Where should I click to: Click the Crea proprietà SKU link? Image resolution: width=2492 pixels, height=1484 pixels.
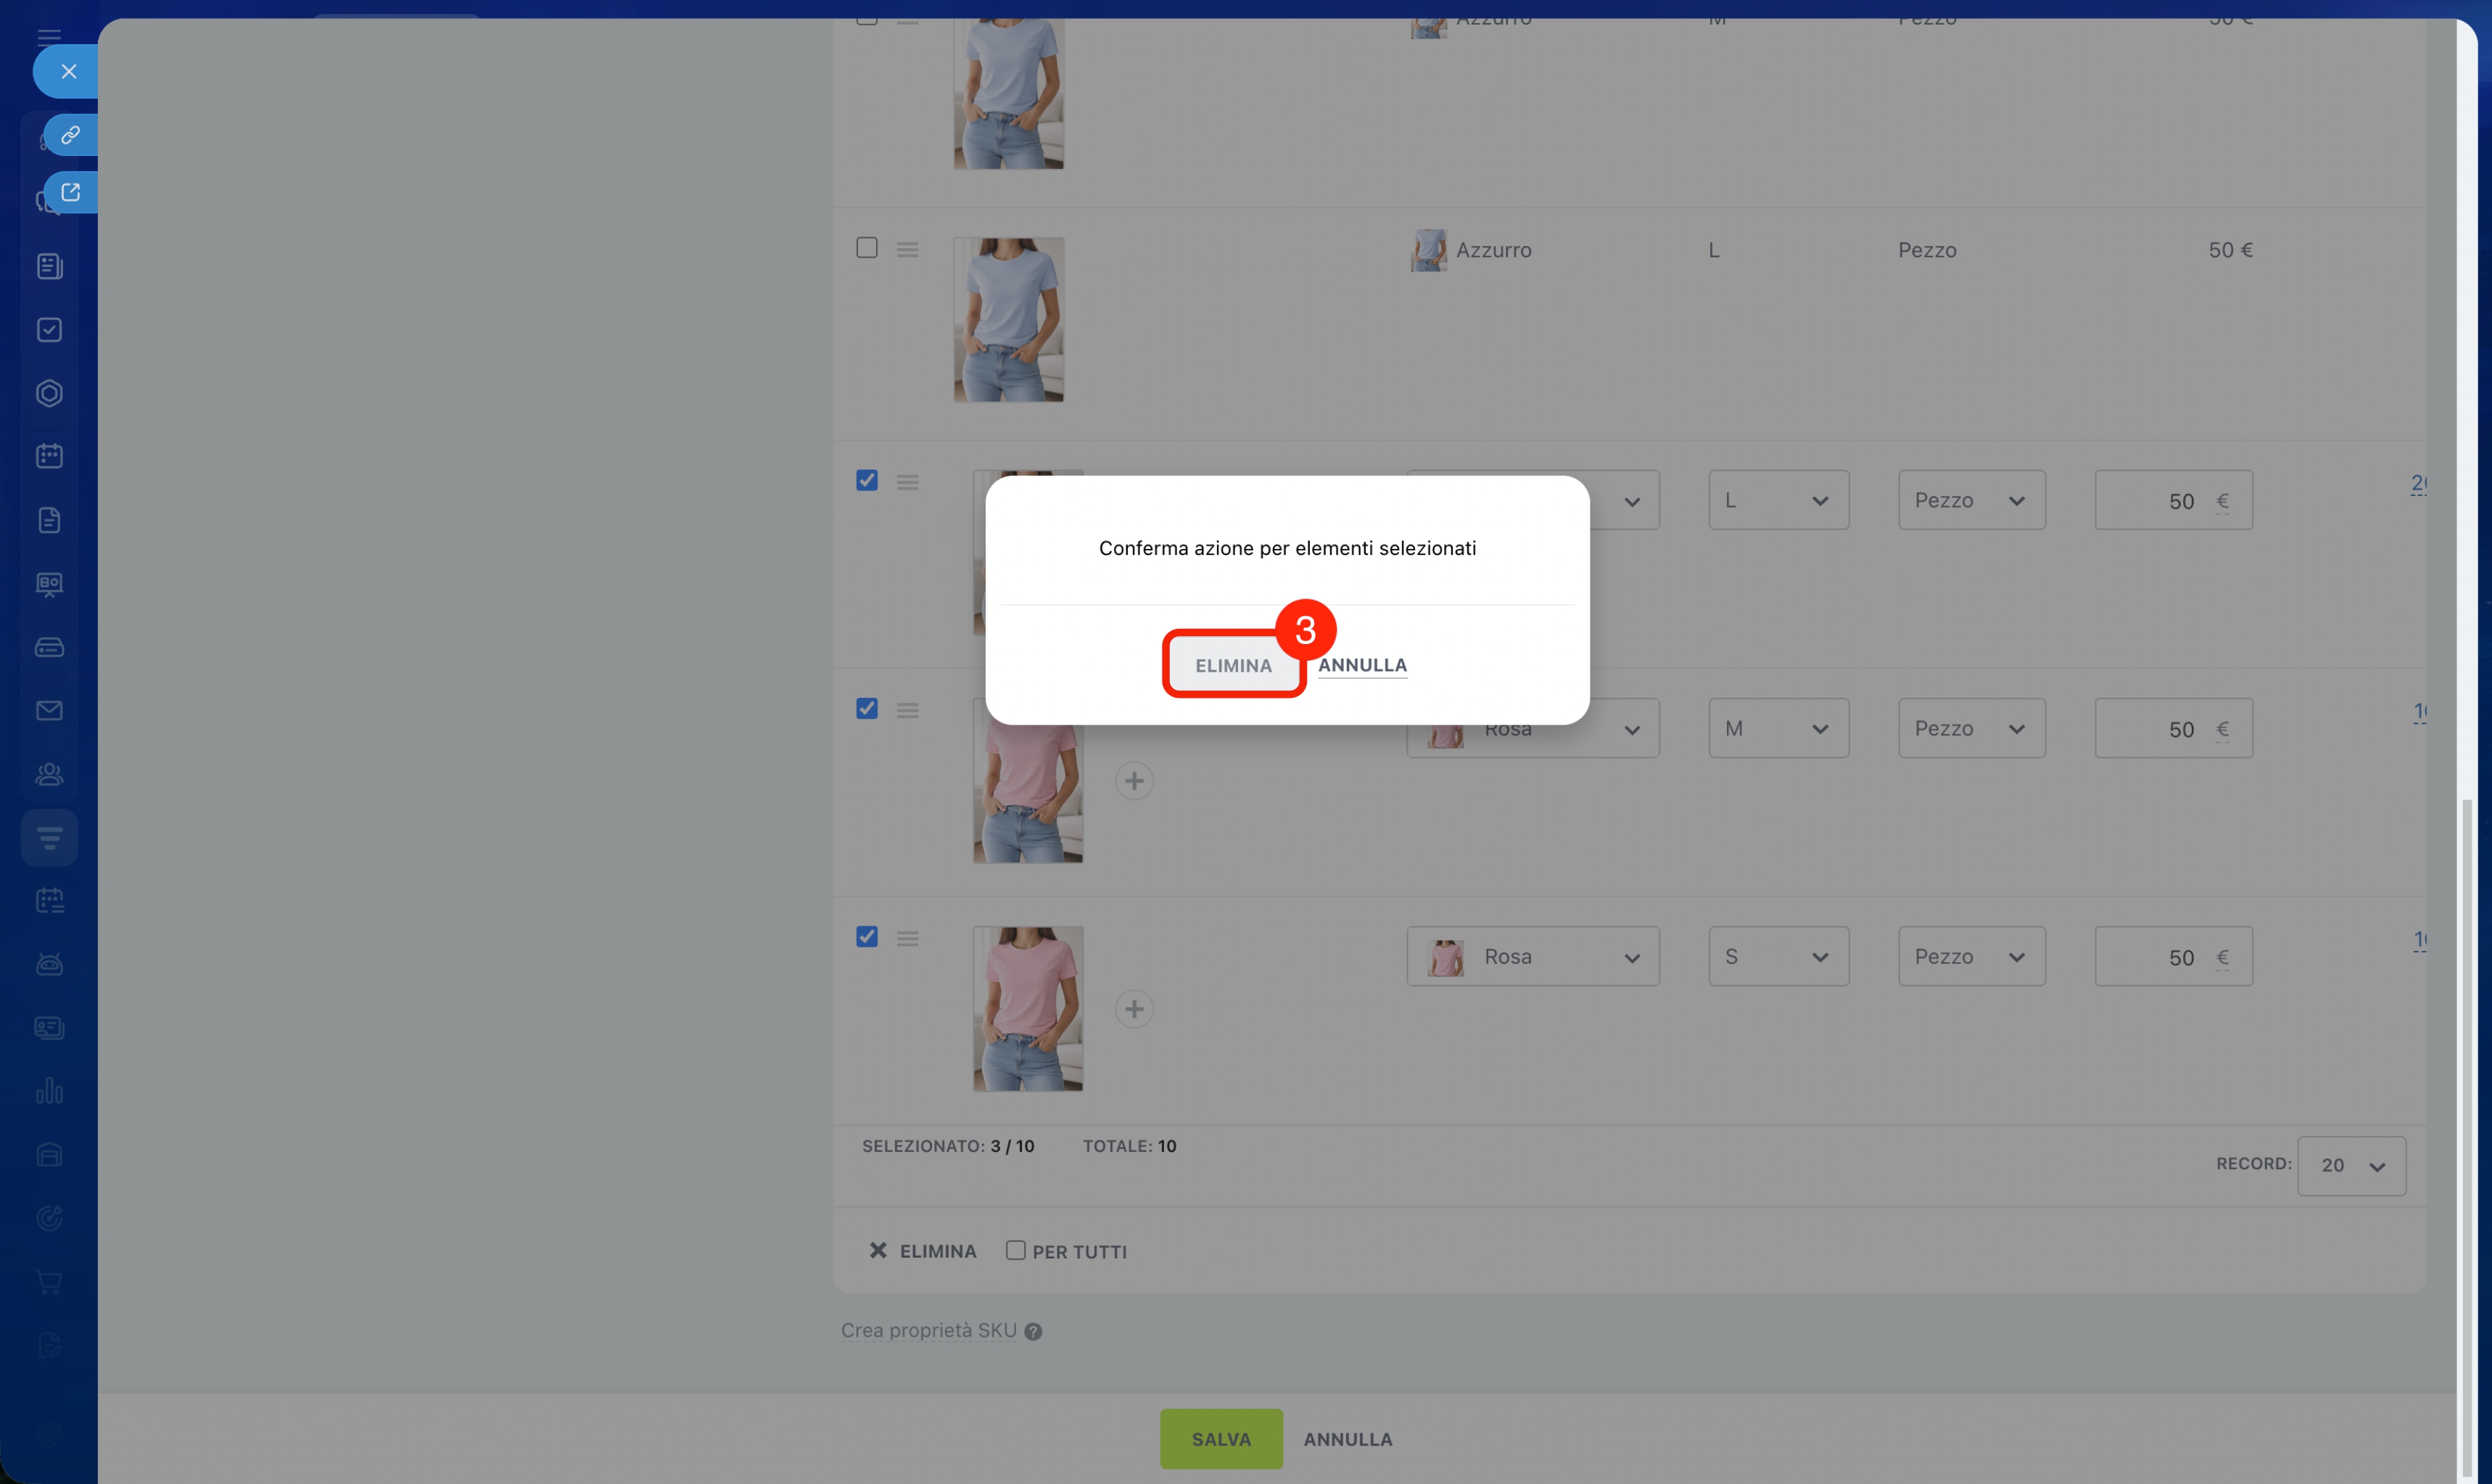928,1331
